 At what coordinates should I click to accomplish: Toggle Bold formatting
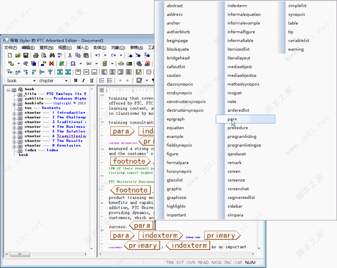point(76,80)
